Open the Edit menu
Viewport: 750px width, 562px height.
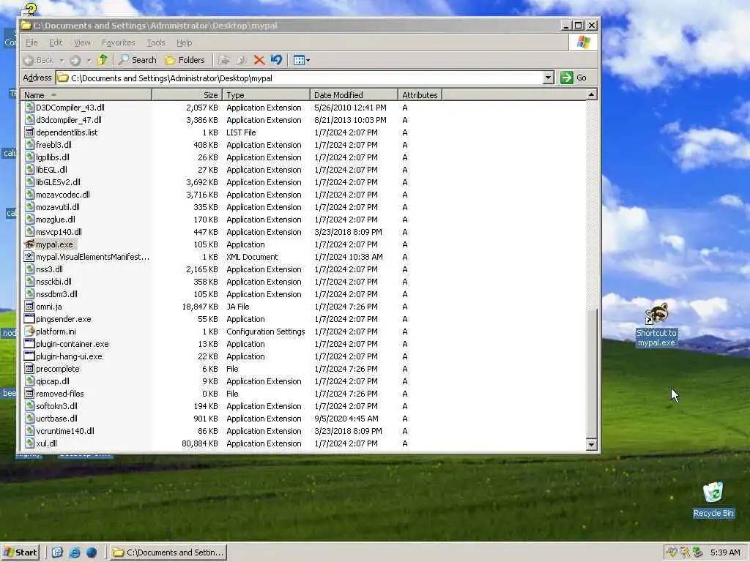56,42
